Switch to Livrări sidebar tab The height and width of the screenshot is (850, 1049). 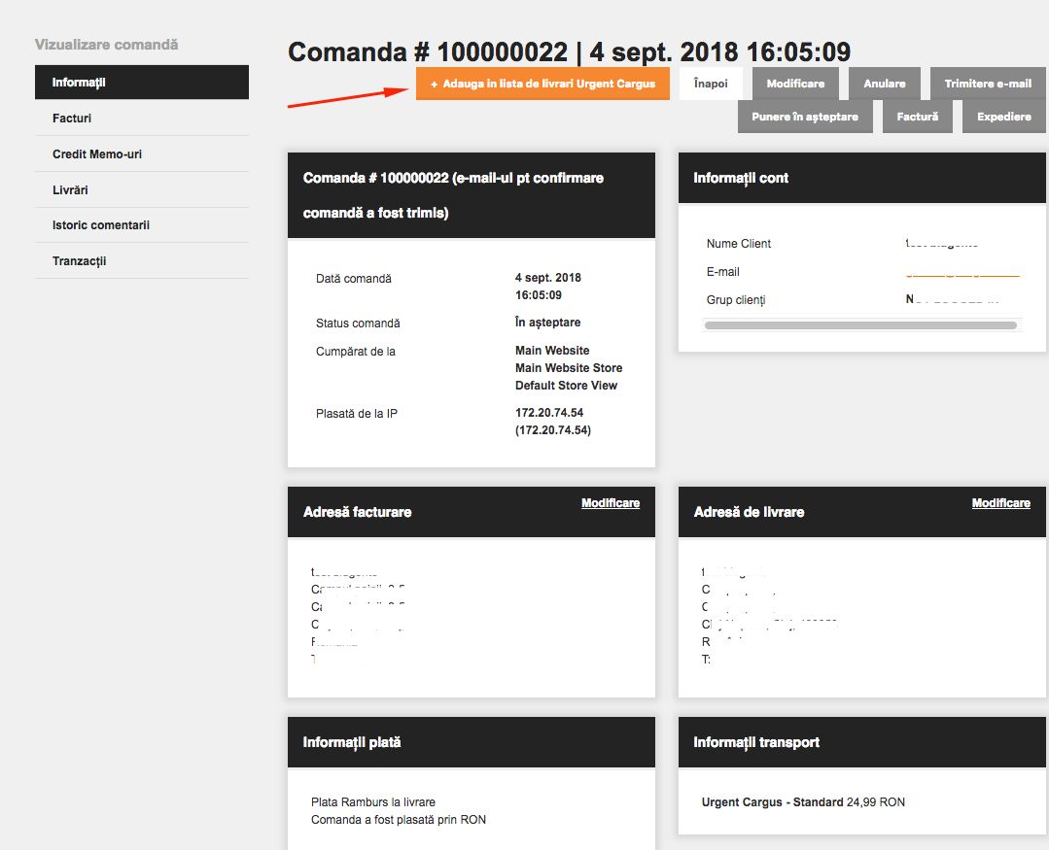pos(142,189)
